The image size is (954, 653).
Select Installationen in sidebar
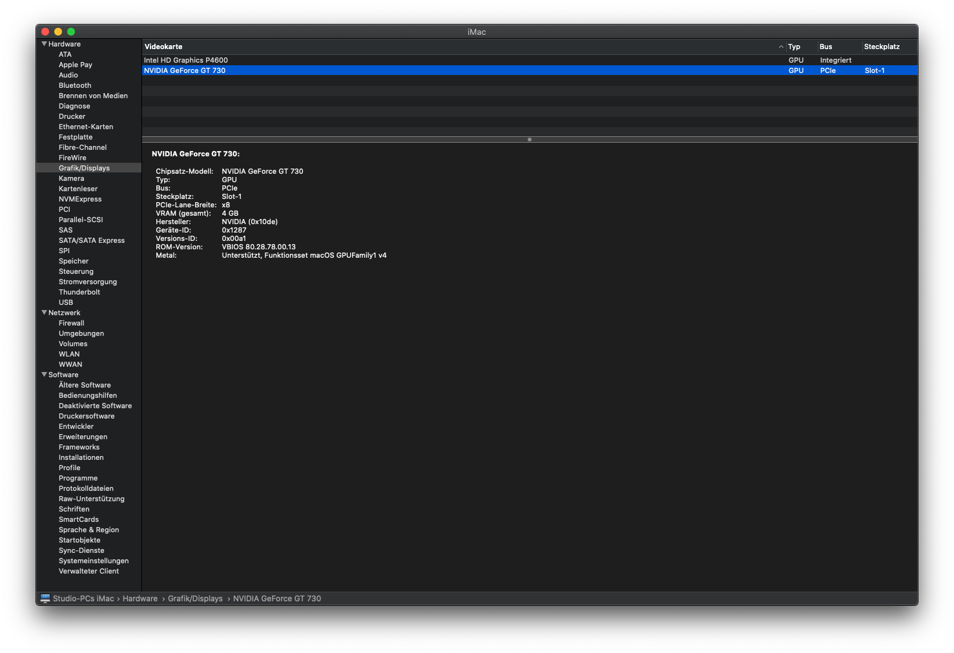[81, 457]
